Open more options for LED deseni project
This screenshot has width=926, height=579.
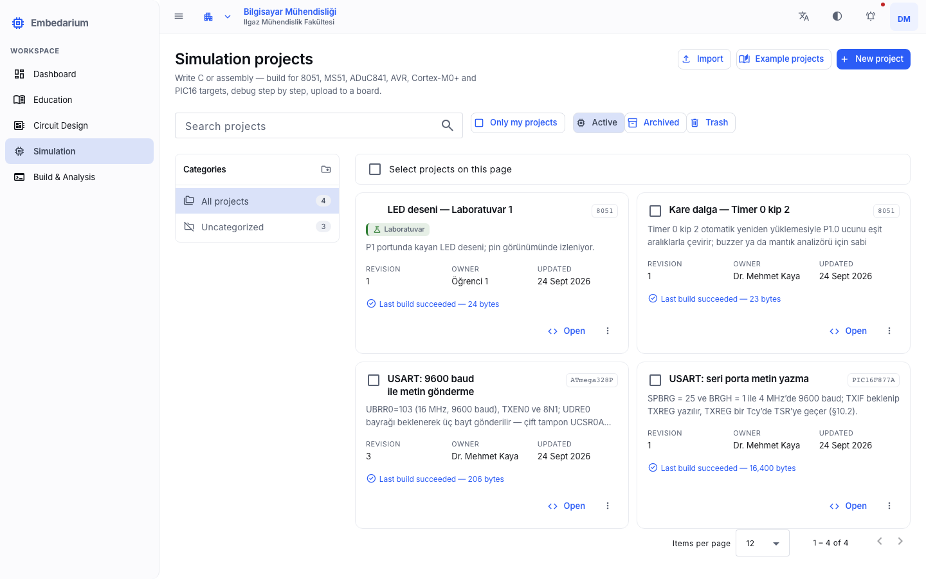tap(608, 331)
